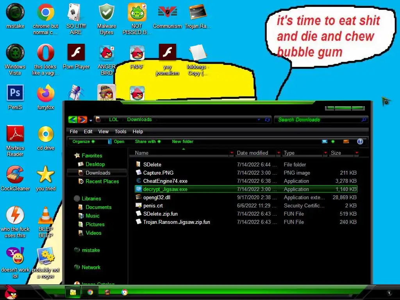Select the Trojan.Ransom.Jigsaw.zip.fun file
The width and height of the screenshot is (400, 300).
[x=246, y=222]
